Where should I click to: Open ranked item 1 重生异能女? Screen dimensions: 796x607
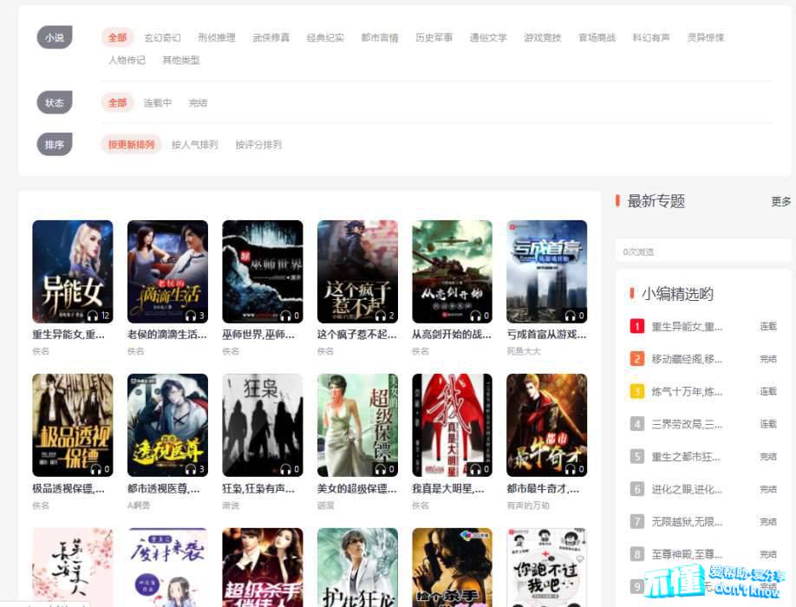coord(687,326)
